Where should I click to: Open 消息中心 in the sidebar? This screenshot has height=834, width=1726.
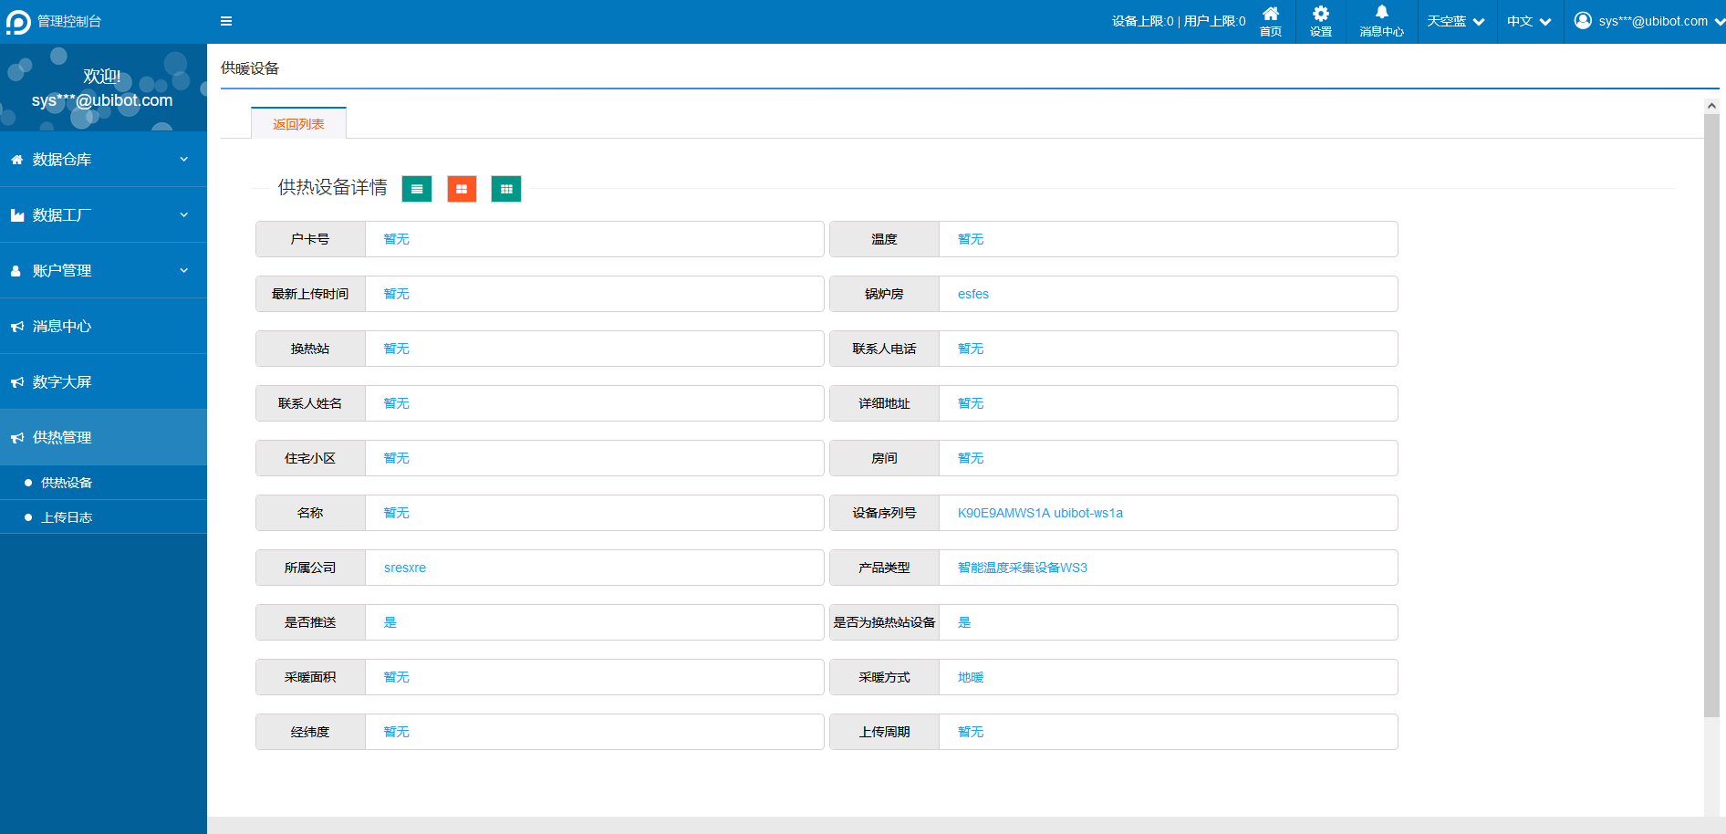(103, 327)
